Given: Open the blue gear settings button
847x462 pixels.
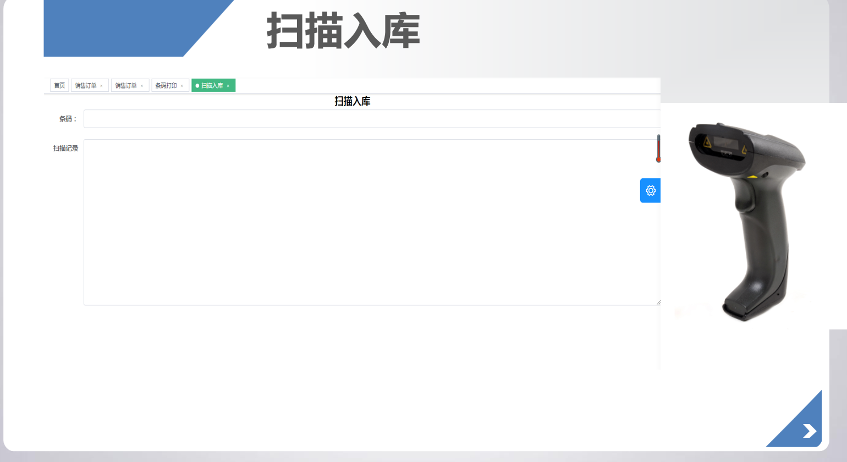Looking at the screenshot, I should click(x=650, y=190).
